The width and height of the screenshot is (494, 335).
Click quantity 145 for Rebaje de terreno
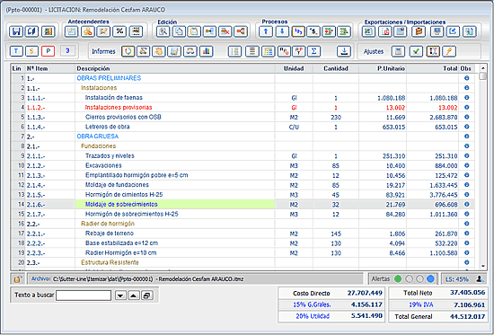(336, 234)
